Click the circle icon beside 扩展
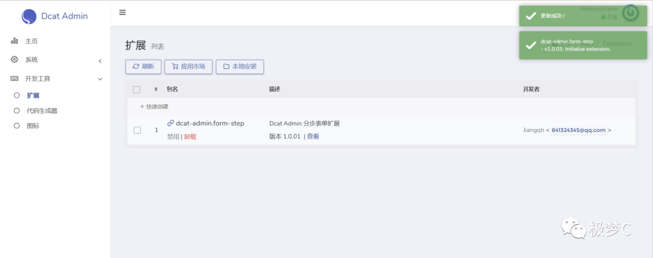The width and height of the screenshot is (653, 258). [17, 95]
